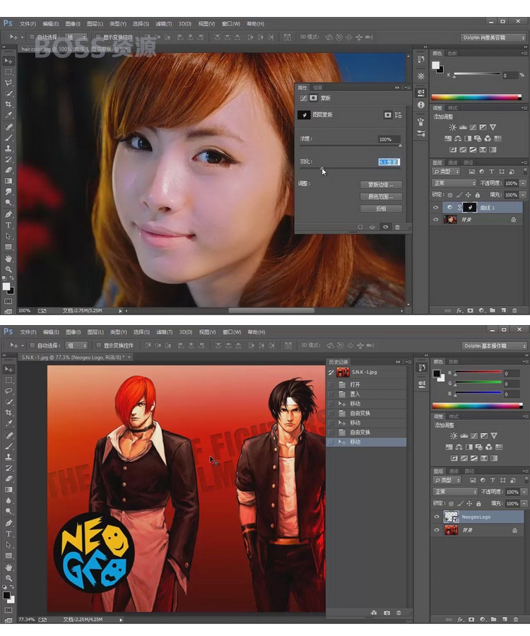Load selection from mask in Properties panel

(x=360, y=227)
